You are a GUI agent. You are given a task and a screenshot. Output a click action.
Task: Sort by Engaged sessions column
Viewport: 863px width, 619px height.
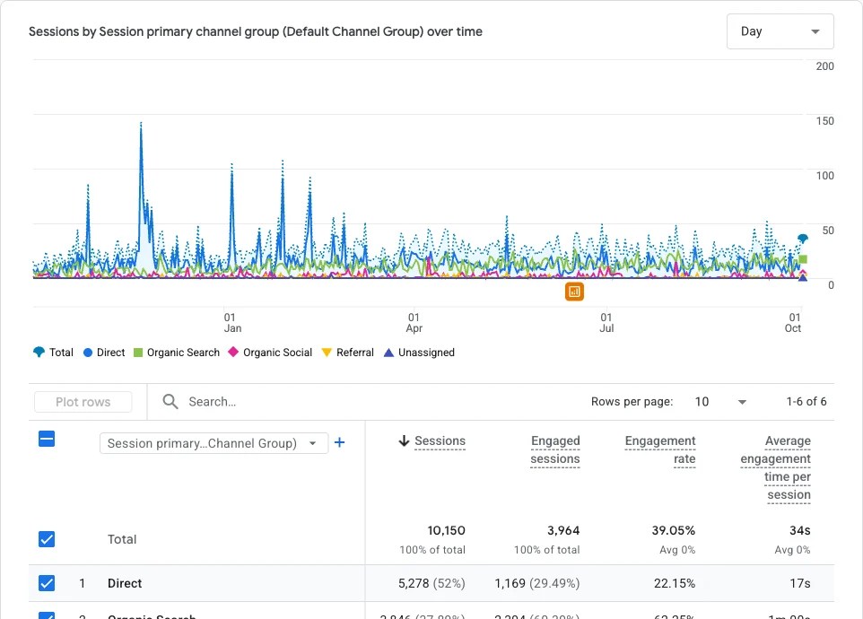(x=554, y=449)
